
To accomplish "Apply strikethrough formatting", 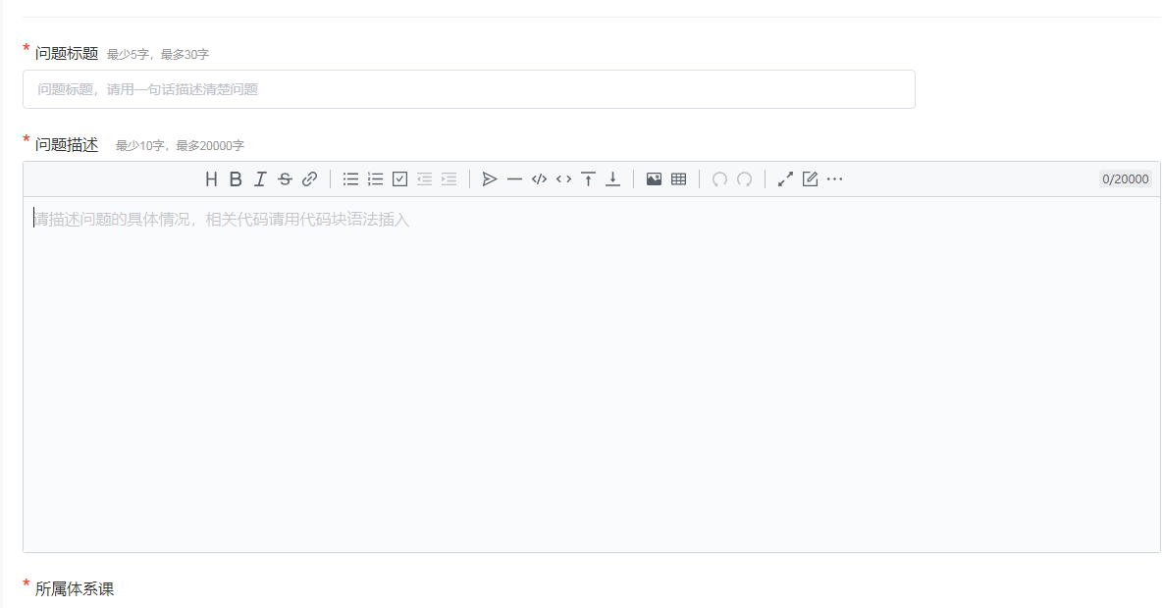I will tap(285, 179).
